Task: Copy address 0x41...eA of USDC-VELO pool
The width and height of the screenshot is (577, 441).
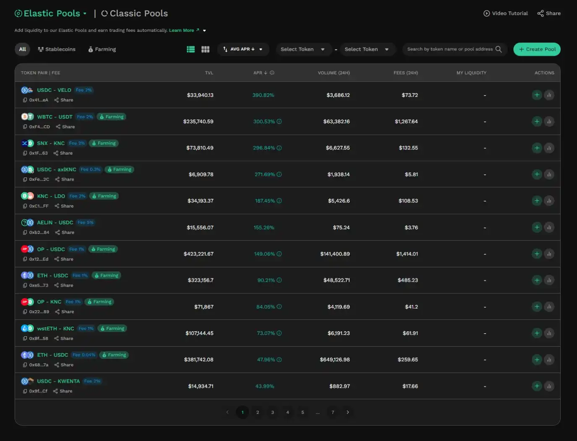Action: pyautogui.click(x=25, y=100)
